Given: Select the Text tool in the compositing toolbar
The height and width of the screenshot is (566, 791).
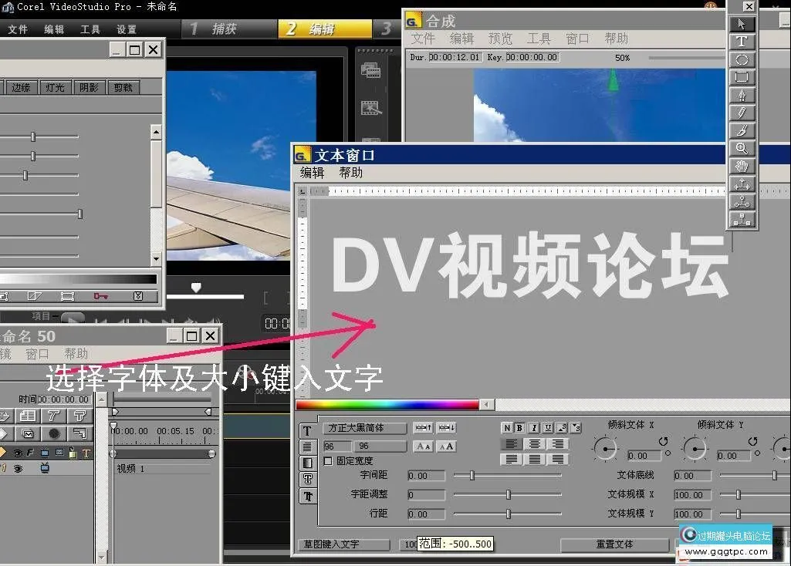Looking at the screenshot, I should pos(742,40).
